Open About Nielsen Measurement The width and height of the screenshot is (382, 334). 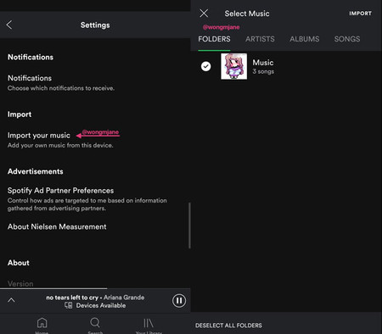[57, 226]
